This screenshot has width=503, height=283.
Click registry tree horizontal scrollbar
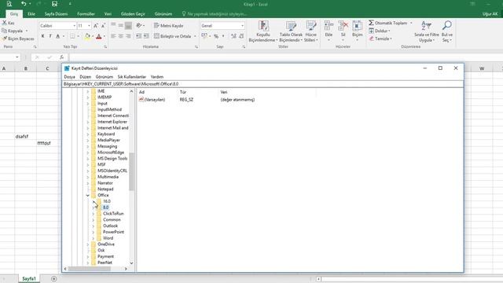pos(90,269)
